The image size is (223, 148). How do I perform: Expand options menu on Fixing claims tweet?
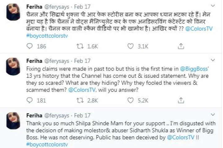[212, 60]
